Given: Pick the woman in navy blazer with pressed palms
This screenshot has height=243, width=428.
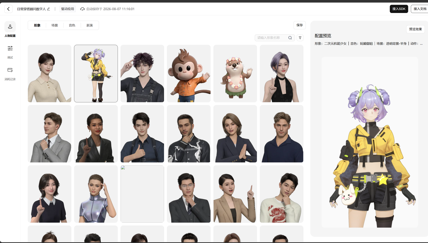Looking at the screenshot, I should click(x=235, y=134).
